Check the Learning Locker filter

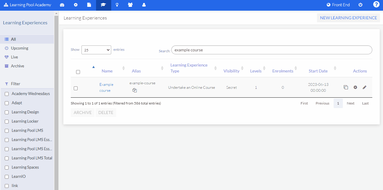coord(7,121)
